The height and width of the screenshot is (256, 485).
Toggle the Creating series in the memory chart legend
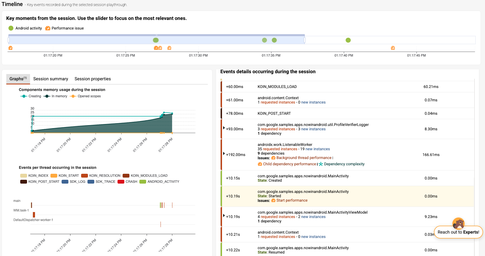[x=31, y=96]
